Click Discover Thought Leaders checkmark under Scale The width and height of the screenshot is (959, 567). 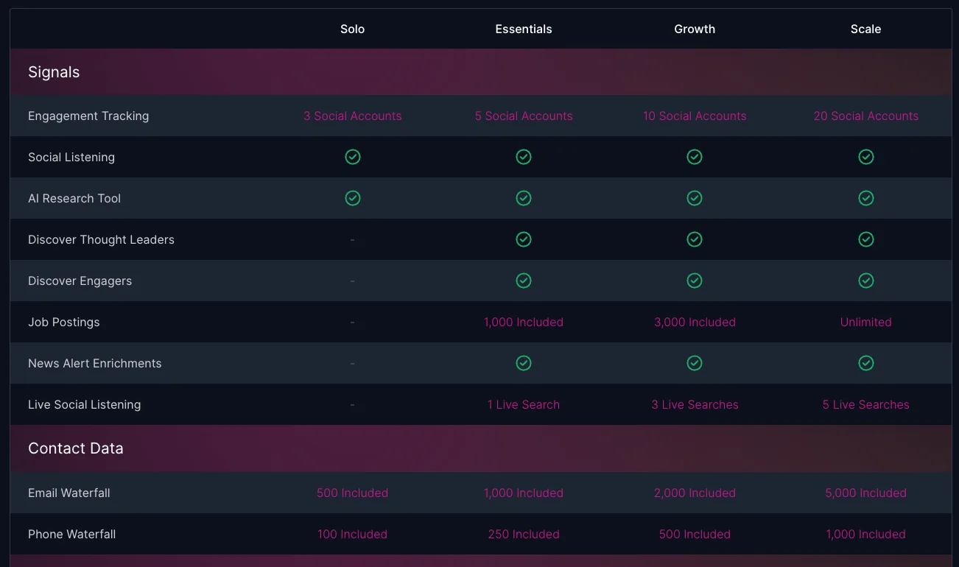point(866,239)
